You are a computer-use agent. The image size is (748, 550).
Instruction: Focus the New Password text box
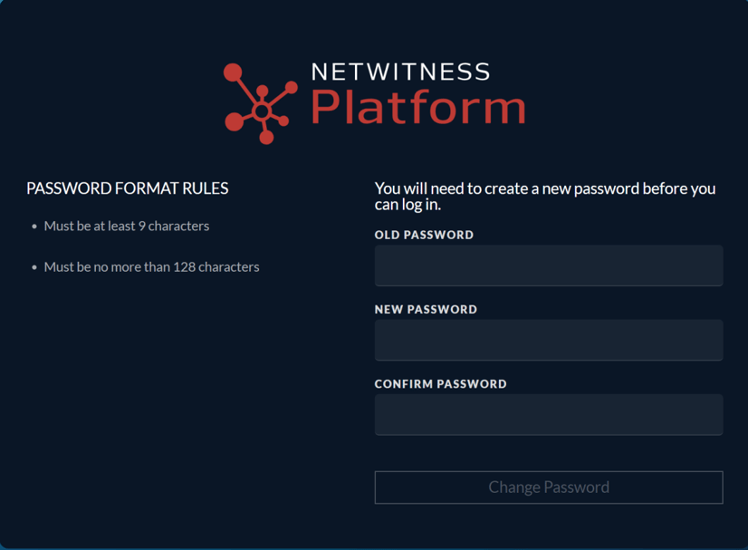548,340
